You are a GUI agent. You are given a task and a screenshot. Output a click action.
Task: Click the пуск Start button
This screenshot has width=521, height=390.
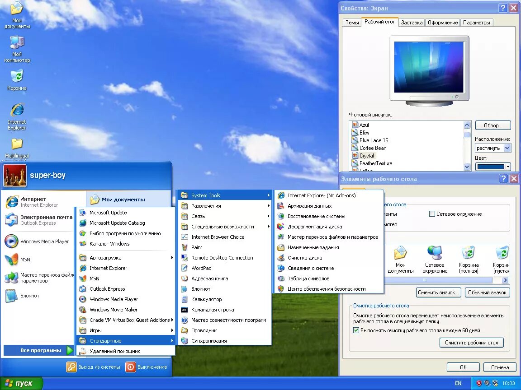click(x=21, y=383)
